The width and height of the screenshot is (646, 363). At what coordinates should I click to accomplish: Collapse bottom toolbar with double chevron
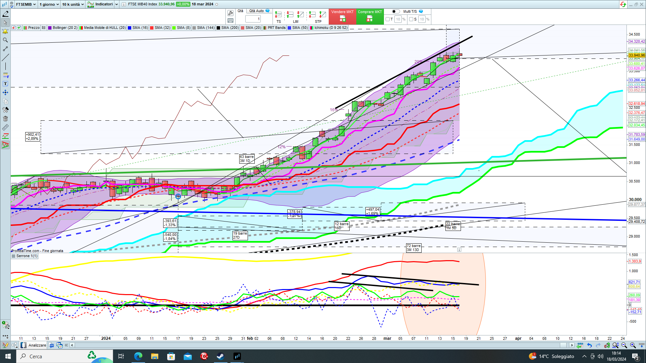click(66, 345)
